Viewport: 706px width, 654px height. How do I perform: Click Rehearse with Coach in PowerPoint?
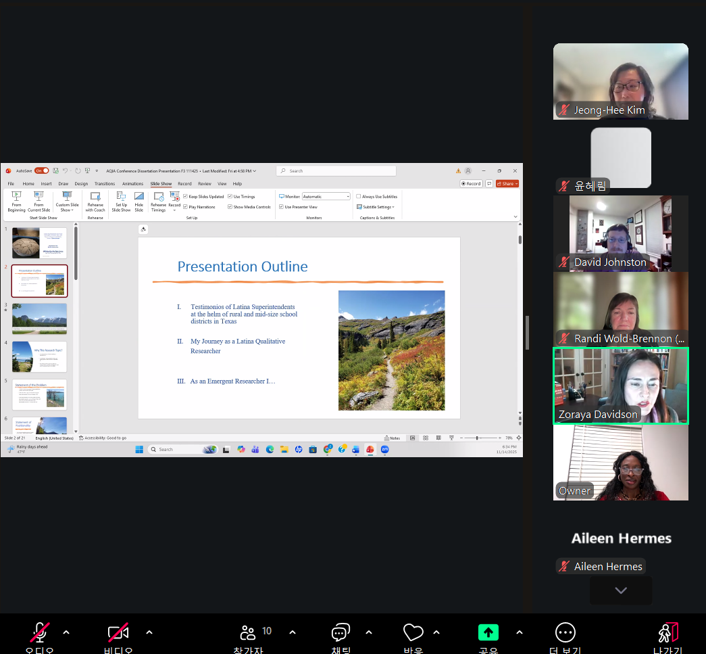pyautogui.click(x=95, y=202)
